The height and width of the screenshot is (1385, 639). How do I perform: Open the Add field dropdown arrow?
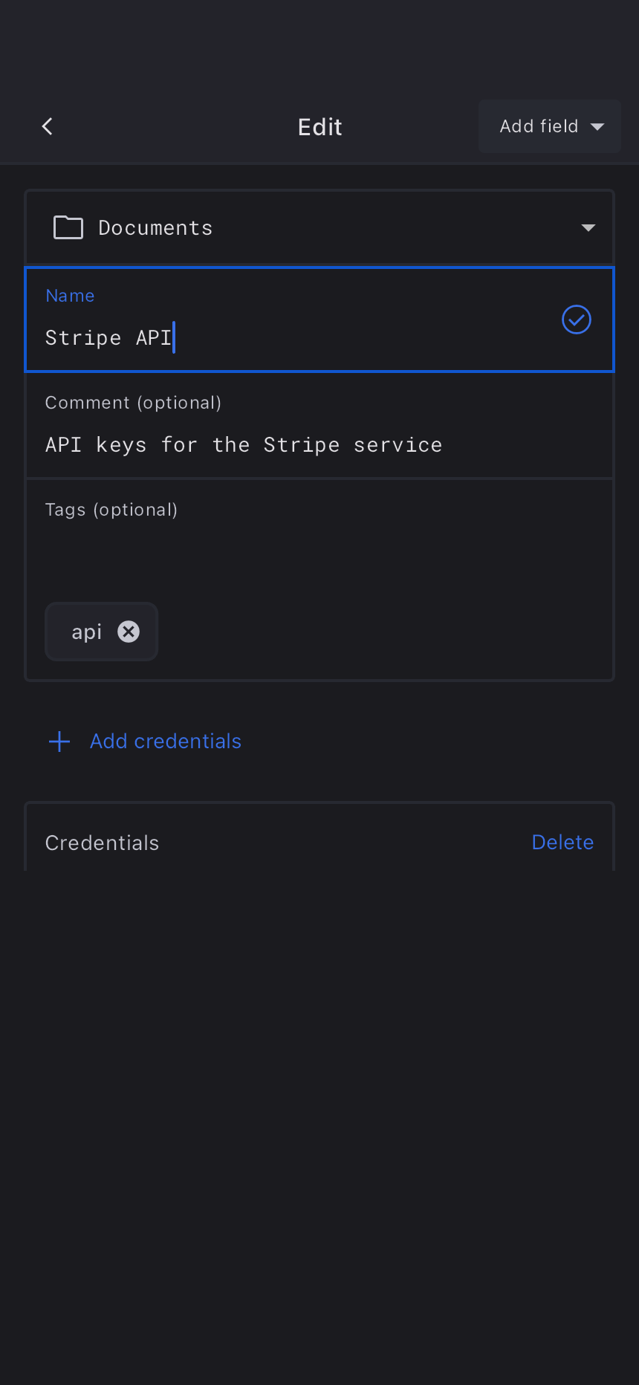click(x=597, y=127)
